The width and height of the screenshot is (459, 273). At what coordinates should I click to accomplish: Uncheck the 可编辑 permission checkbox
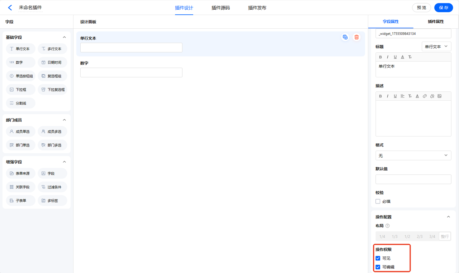[x=378, y=267]
